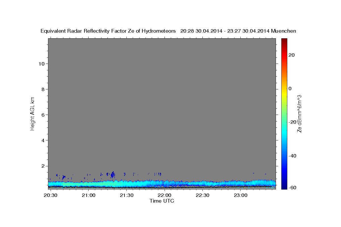Click the time tick label '21:00'
The width and height of the screenshot is (341, 227).
click(x=89, y=196)
